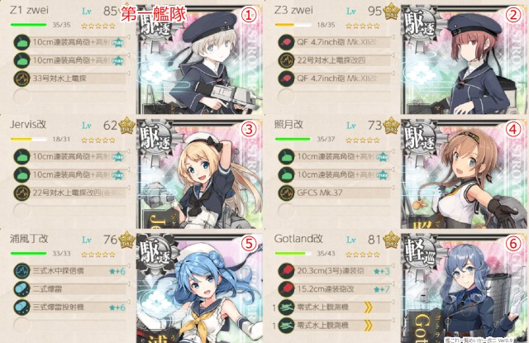This screenshot has width=529, height=343.
Task: Click the radar icon beside 33号対水上電探
Action: (21, 79)
